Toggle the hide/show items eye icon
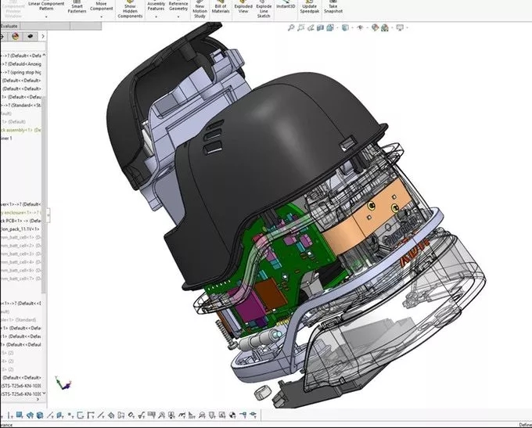The width and height of the screenshot is (532, 428). tap(361, 27)
